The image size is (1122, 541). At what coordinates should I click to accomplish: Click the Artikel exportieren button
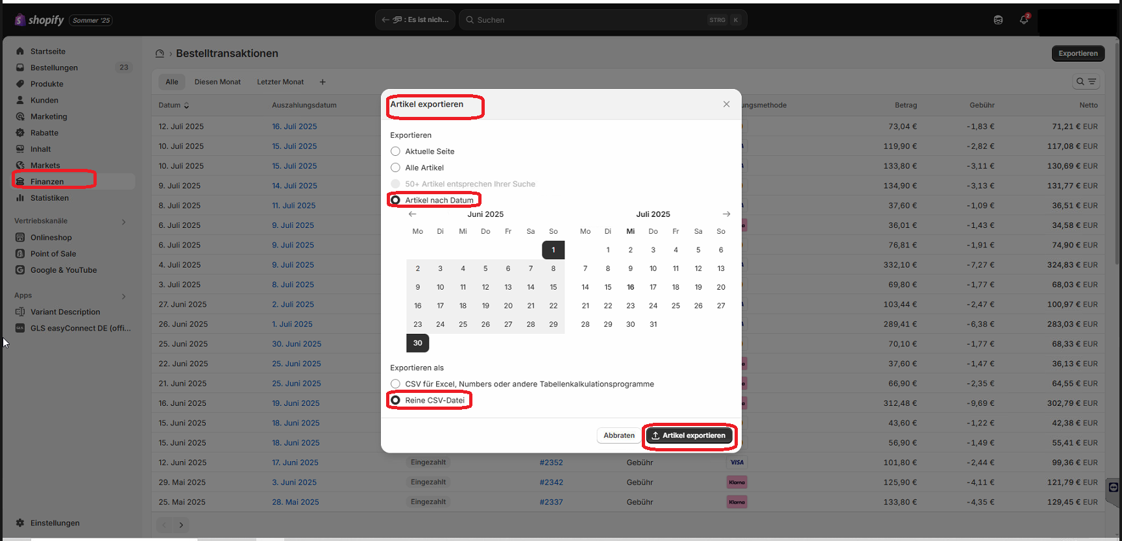pos(689,436)
